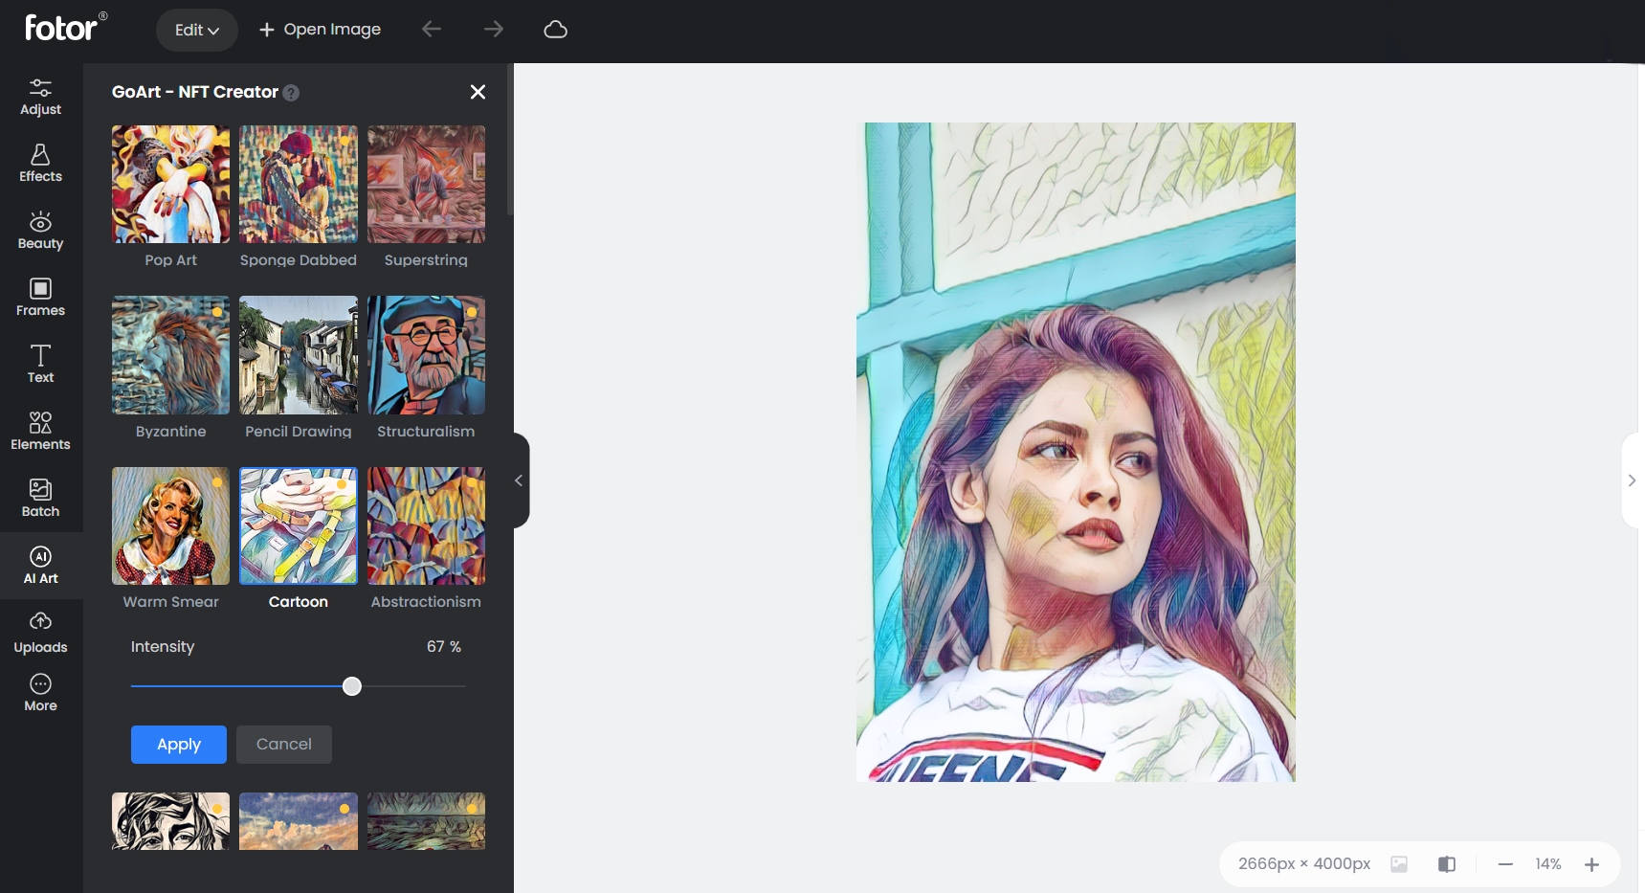Click the GoArt help question mark
This screenshot has width=1645, height=893.
tap(292, 93)
